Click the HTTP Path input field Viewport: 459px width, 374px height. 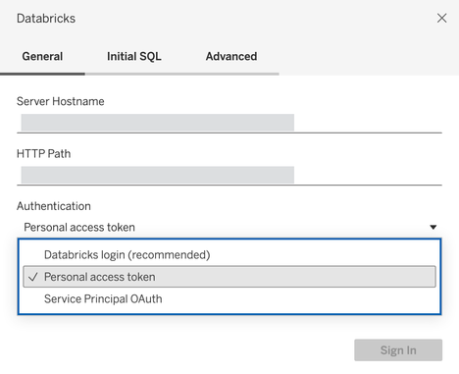(x=229, y=175)
